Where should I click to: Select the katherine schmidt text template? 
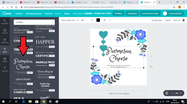(x=45, y=87)
